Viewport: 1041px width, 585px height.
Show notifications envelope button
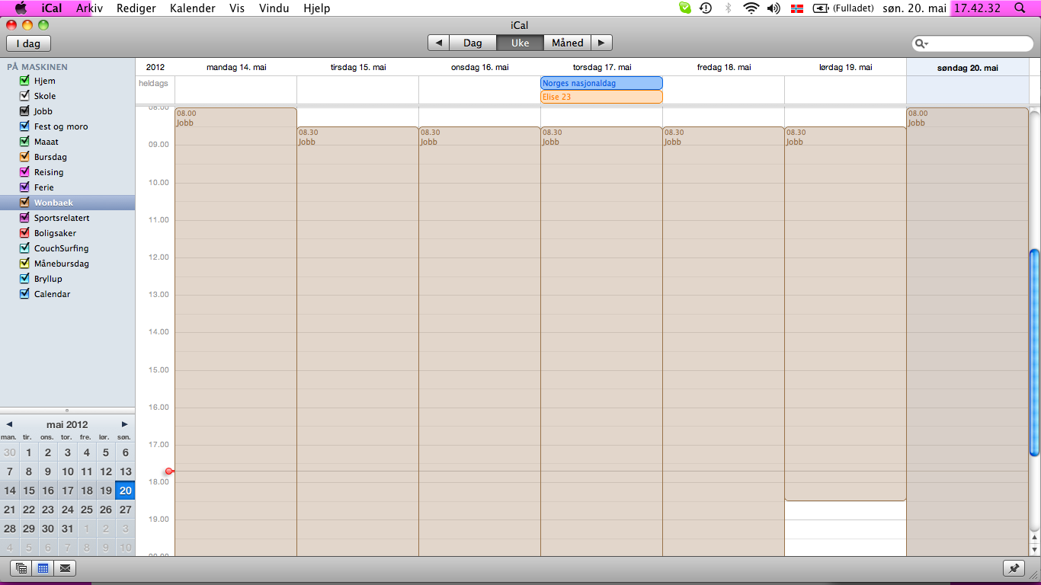point(66,567)
